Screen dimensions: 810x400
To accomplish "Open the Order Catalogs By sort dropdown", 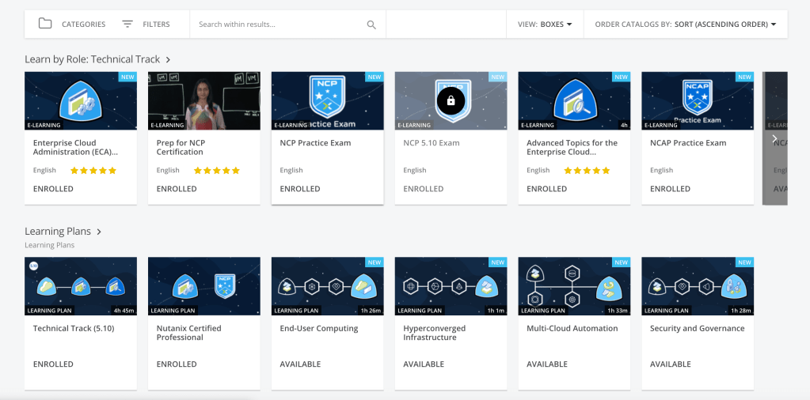I will coord(685,25).
